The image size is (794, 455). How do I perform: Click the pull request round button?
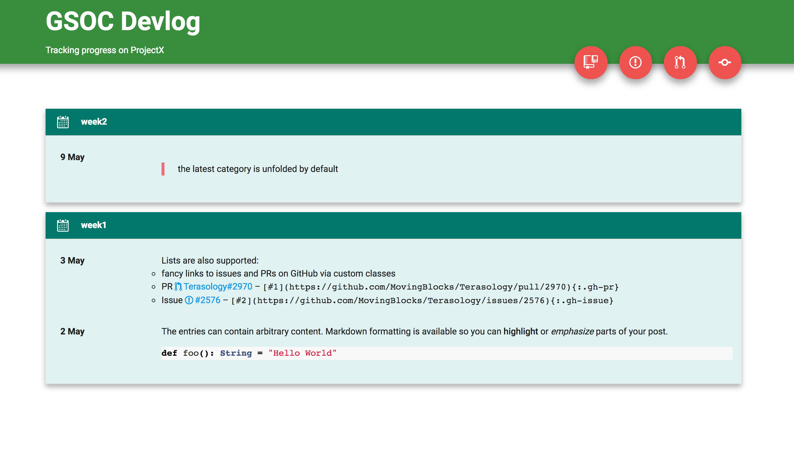point(680,63)
